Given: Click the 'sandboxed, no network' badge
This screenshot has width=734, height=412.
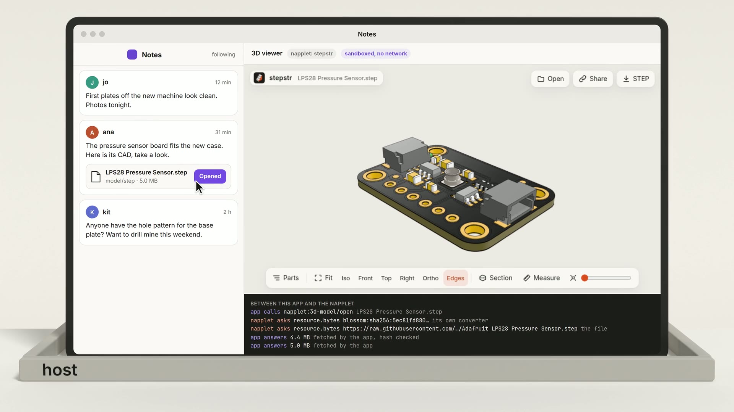Looking at the screenshot, I should point(375,53).
